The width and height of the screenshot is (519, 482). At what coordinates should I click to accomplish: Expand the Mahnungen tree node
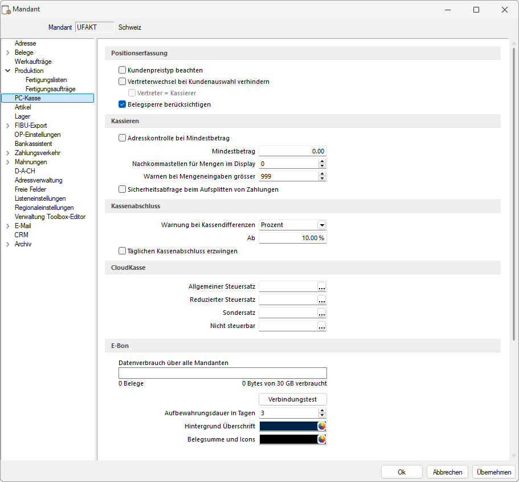point(8,162)
